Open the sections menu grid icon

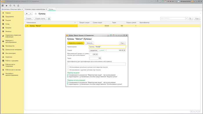click(3, 5)
